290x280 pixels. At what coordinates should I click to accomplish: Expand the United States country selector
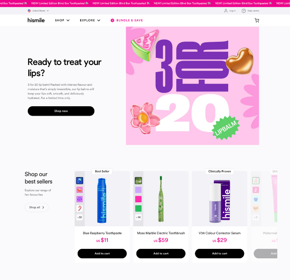coord(38,11)
